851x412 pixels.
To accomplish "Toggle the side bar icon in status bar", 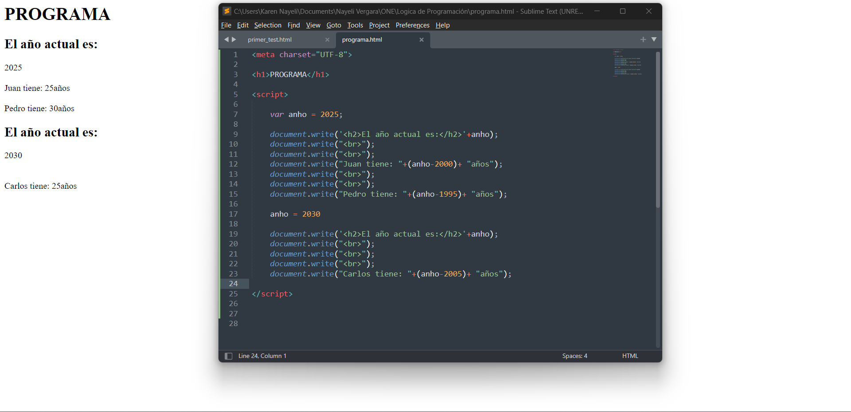I will (229, 356).
